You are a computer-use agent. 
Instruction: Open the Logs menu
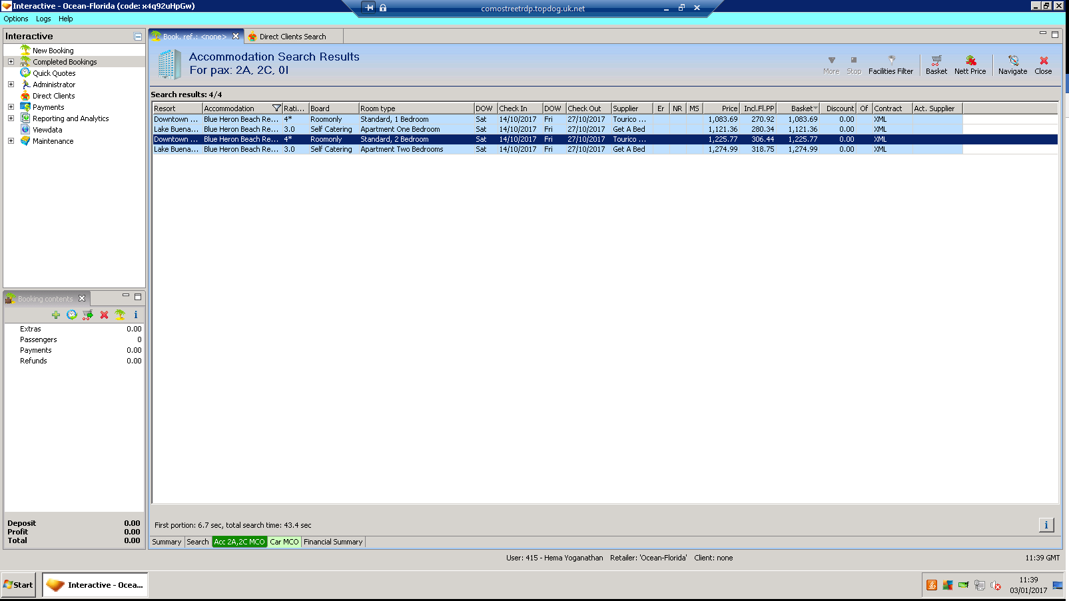pos(43,19)
